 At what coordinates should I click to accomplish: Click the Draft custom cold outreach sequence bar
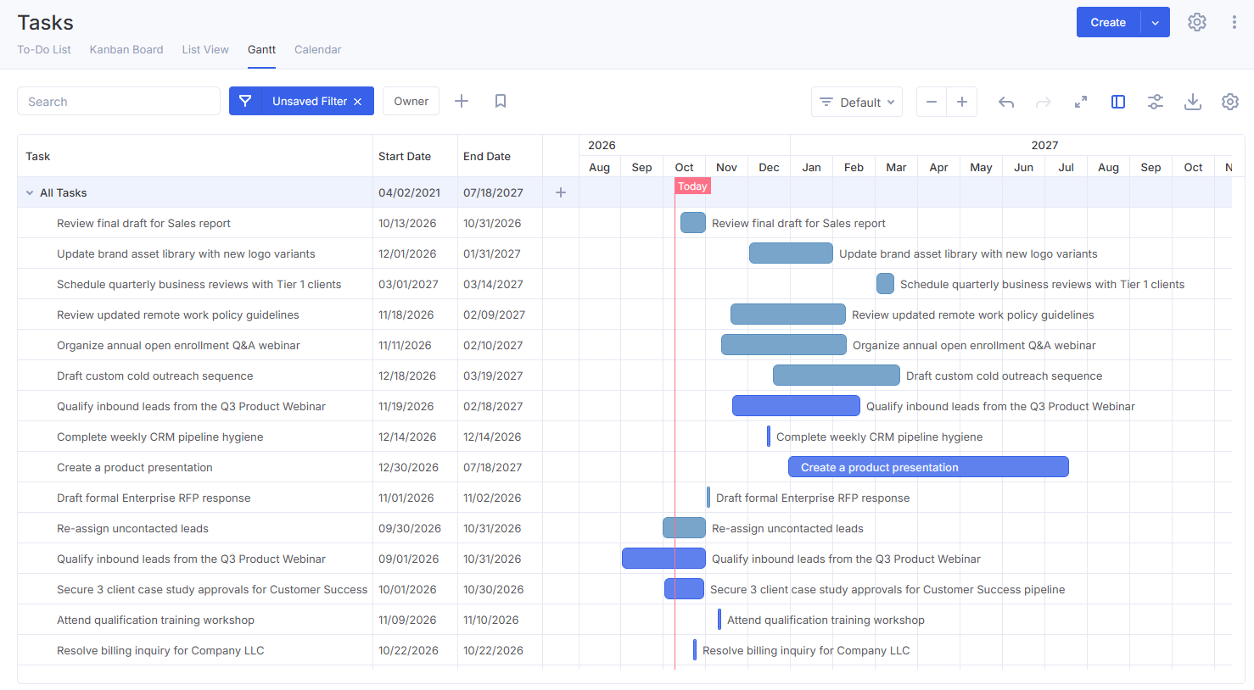(837, 376)
